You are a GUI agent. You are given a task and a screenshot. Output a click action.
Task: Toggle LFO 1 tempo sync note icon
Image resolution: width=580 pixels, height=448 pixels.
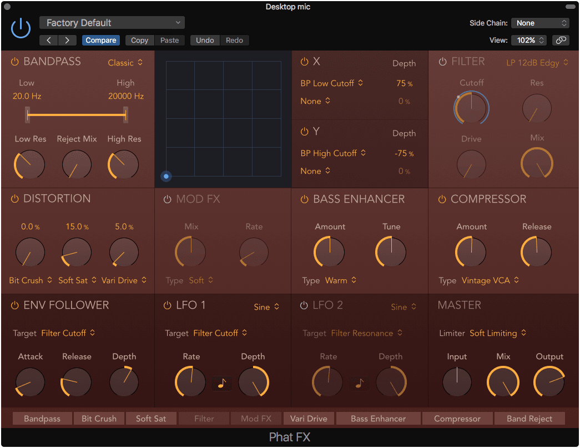coord(221,383)
